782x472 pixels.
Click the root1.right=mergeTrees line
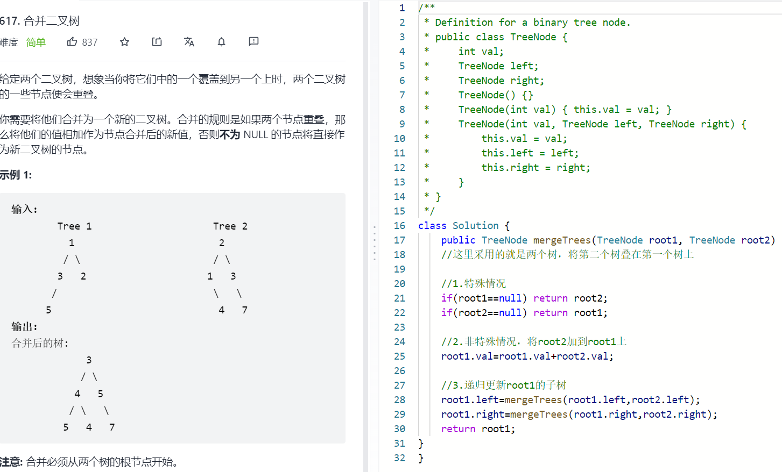(x=580, y=414)
